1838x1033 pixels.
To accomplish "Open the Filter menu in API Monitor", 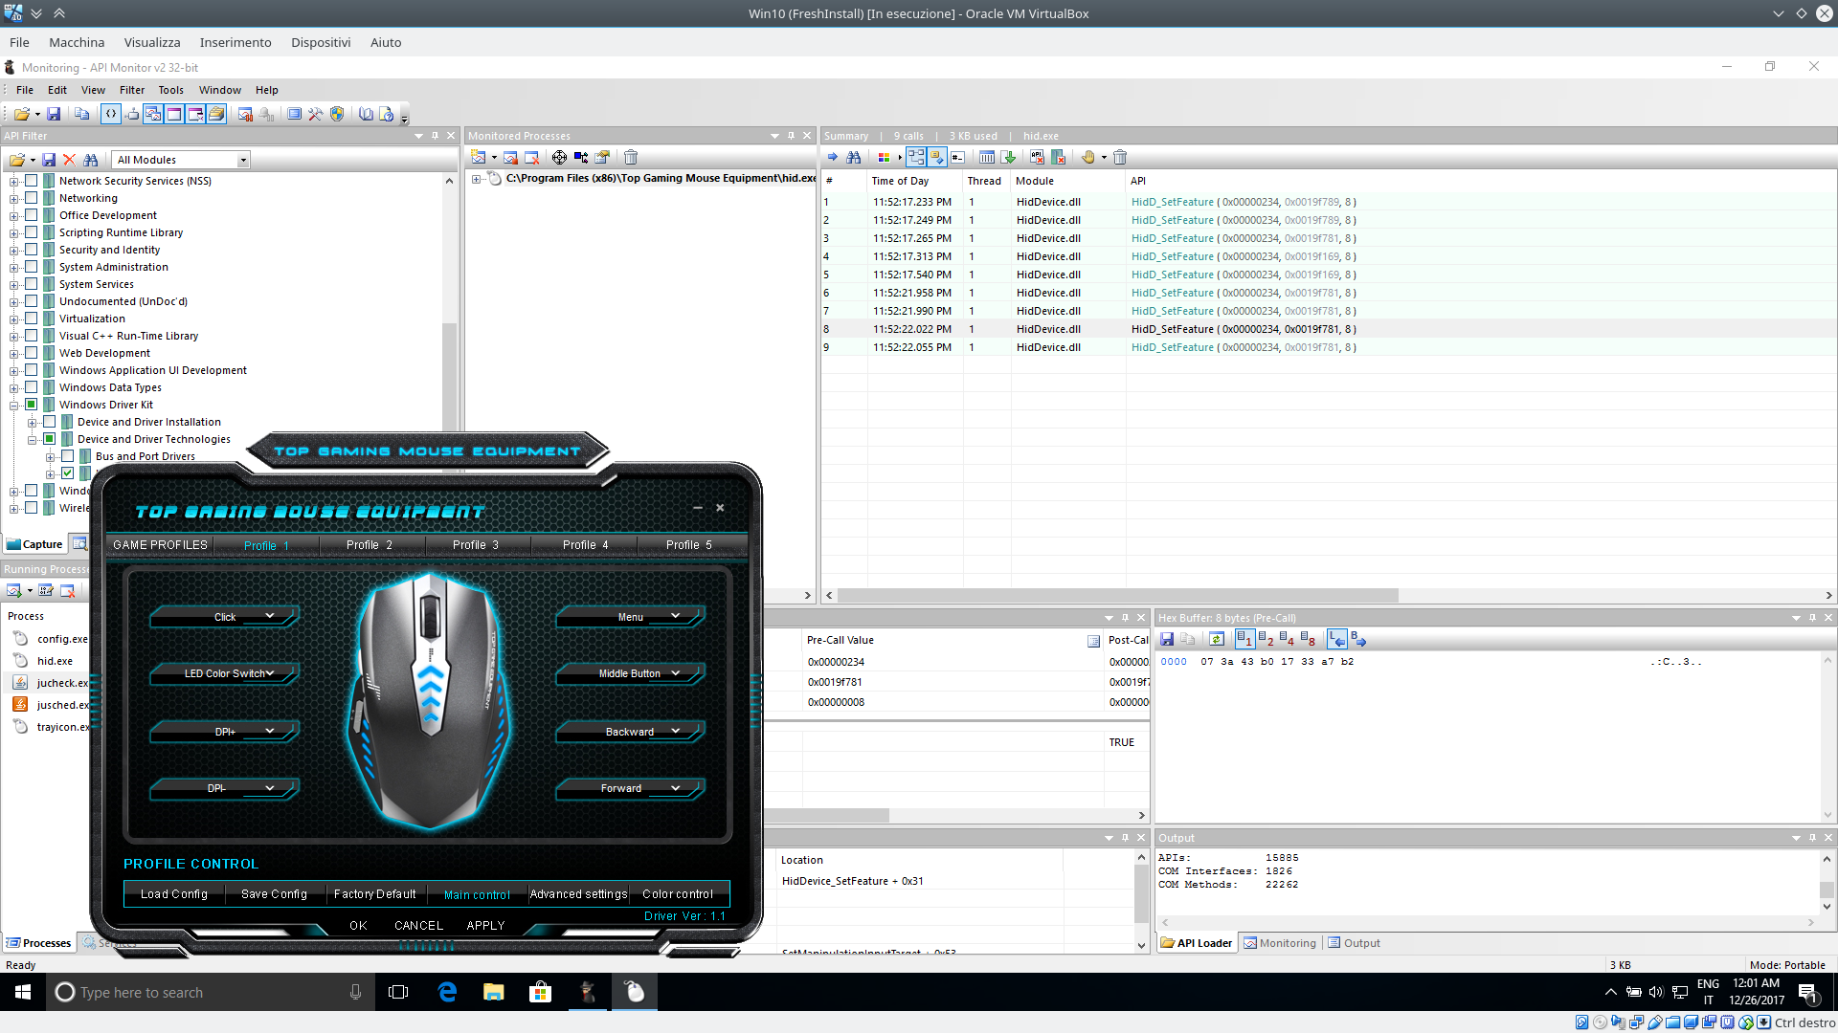I will coord(132,90).
